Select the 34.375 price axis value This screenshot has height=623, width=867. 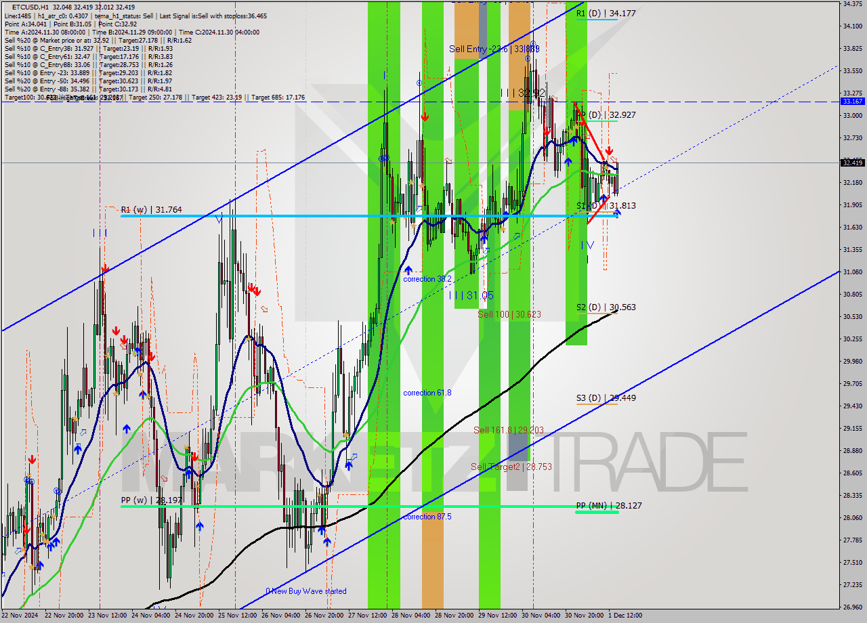pos(852,3)
